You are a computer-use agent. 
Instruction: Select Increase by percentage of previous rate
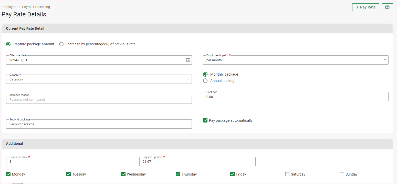click(61, 44)
